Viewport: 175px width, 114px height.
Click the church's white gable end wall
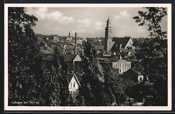pos(129,43)
